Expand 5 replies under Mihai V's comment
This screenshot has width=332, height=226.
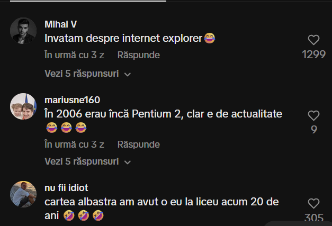coord(88,74)
